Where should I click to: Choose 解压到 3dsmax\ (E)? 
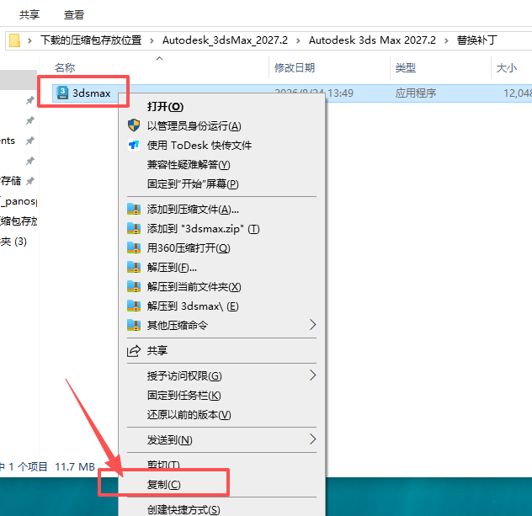click(x=221, y=306)
